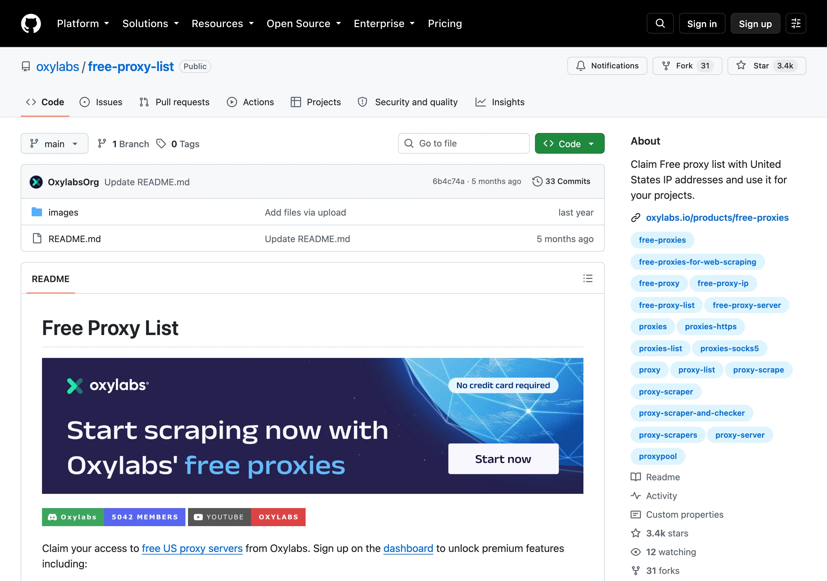Viewport: 827px width, 581px height.
Task: Open the Insights tab
Action: [x=500, y=102]
